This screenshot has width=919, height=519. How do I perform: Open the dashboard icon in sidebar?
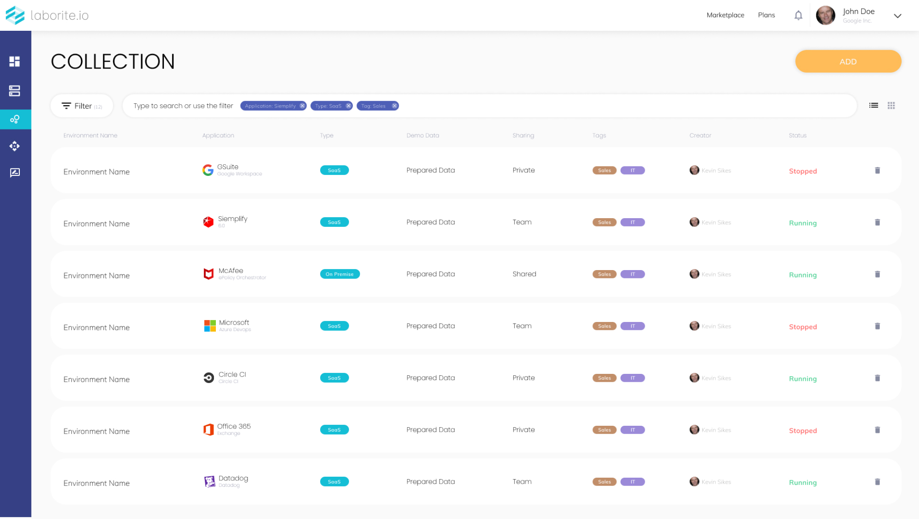(15, 62)
